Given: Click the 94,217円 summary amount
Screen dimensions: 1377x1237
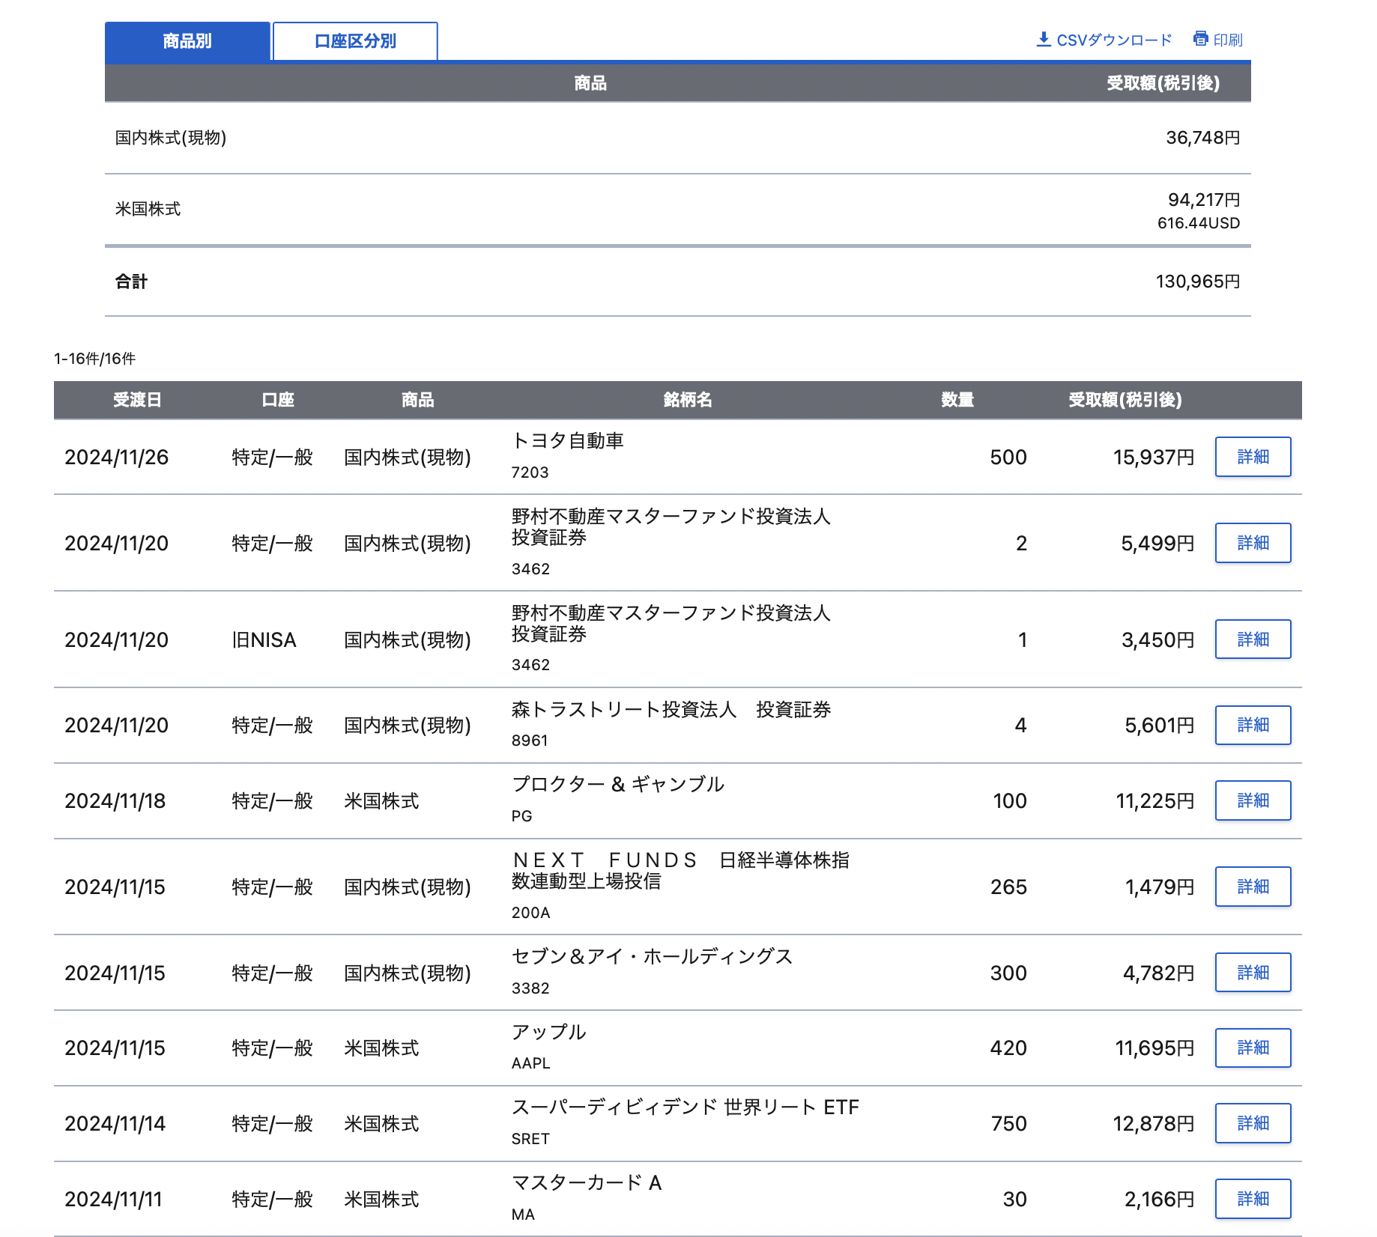Looking at the screenshot, I should 1204,200.
